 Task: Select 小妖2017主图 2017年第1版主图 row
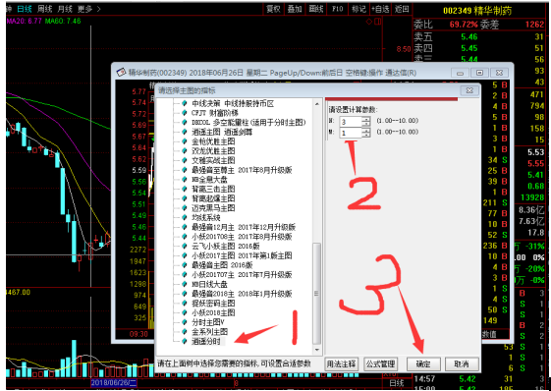tap(242, 255)
